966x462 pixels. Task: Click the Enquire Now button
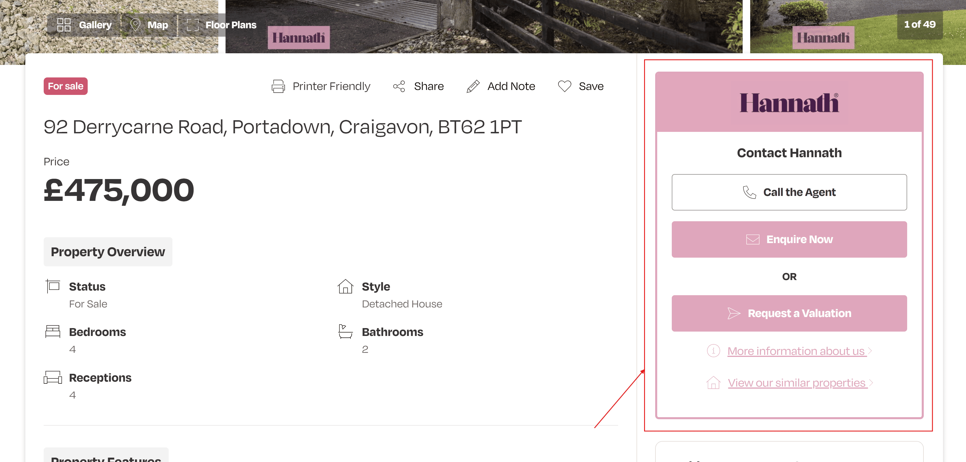789,239
